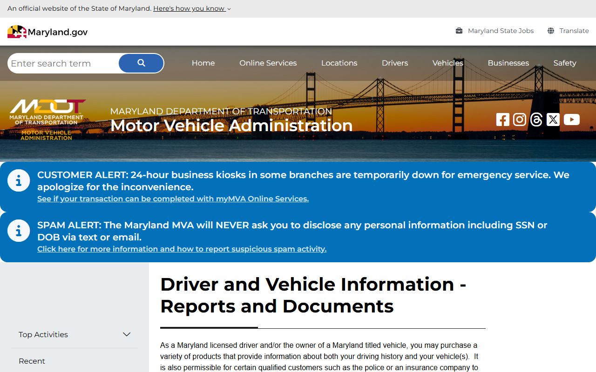This screenshot has height=372, width=596.
Task: Open the Vehicles menu
Action: pyautogui.click(x=448, y=63)
